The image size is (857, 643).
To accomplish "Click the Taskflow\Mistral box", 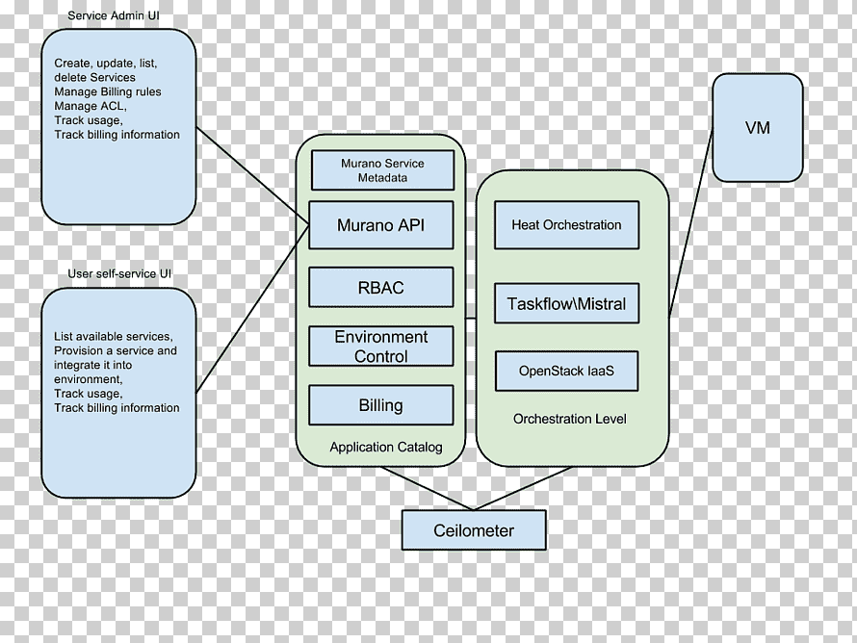I will tap(567, 303).
